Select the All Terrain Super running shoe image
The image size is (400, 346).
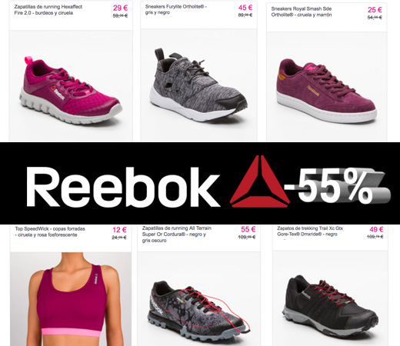pyautogui.click(x=198, y=311)
